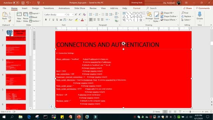Switch to Reading View icon

[175, 112]
